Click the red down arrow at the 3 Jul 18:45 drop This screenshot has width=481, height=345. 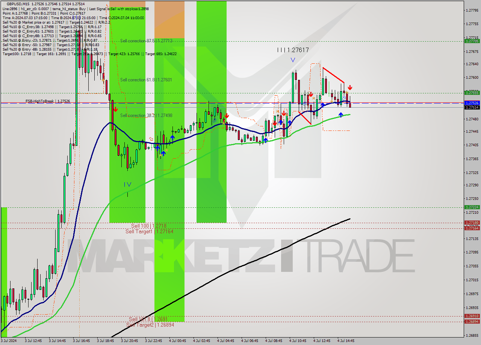click(x=115, y=109)
